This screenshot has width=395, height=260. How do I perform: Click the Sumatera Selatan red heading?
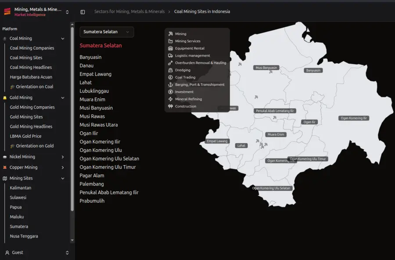point(101,46)
